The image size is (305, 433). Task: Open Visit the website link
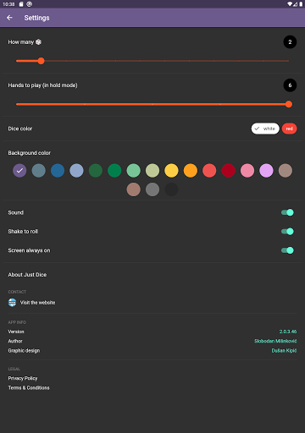(37, 303)
